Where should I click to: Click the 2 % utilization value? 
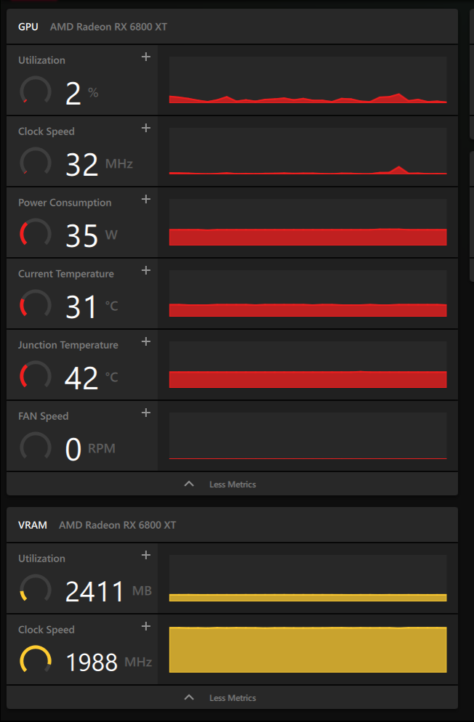(81, 93)
